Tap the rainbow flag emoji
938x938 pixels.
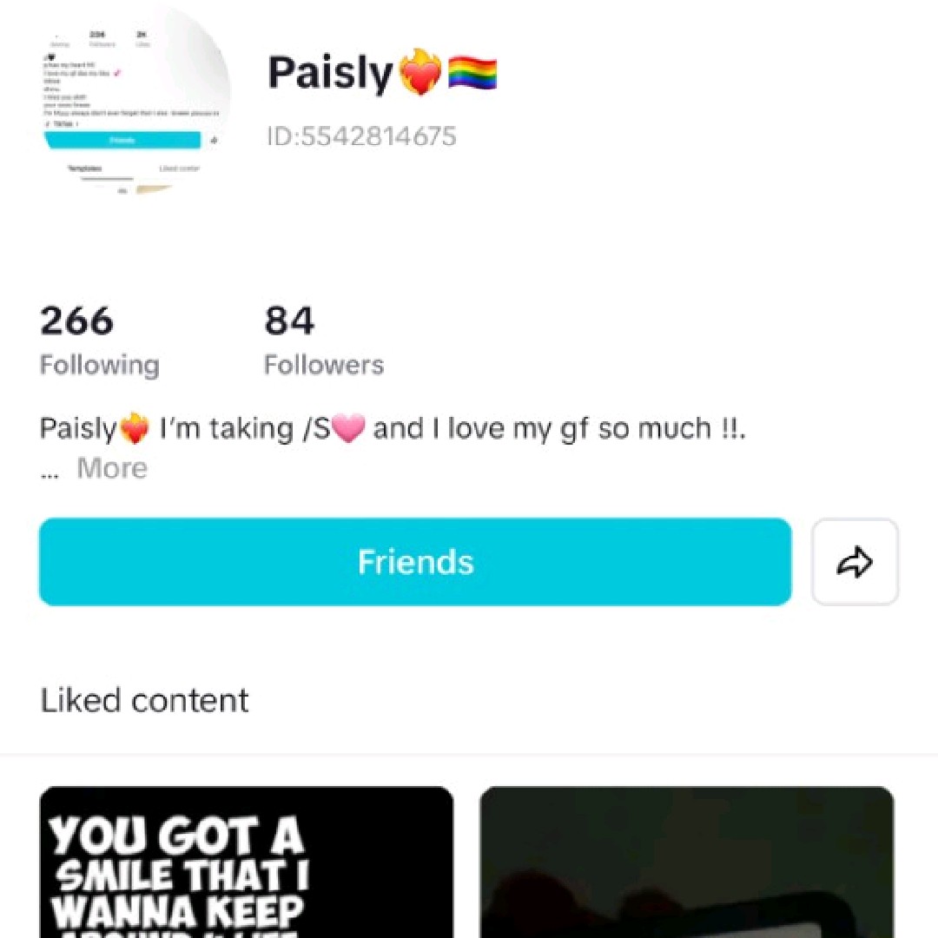tap(472, 72)
